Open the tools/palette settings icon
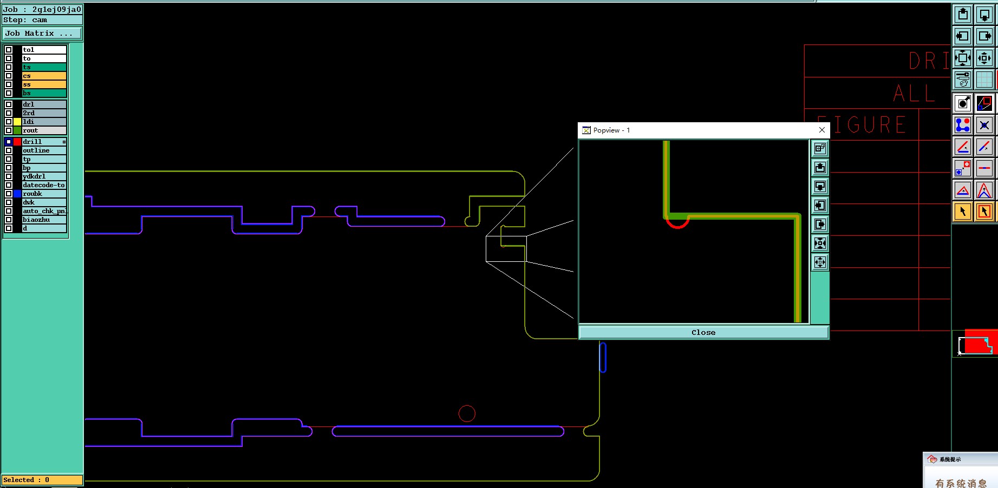998x488 pixels. coord(963,80)
